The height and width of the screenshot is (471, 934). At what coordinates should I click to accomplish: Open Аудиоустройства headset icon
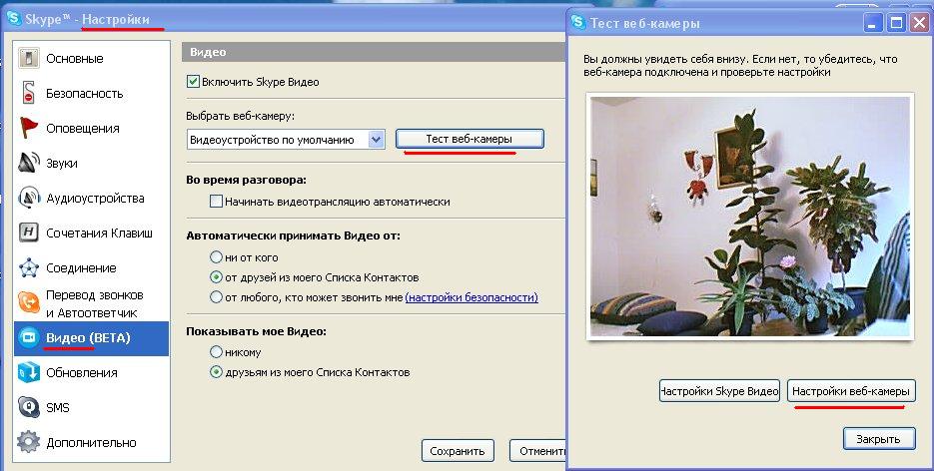(29, 198)
